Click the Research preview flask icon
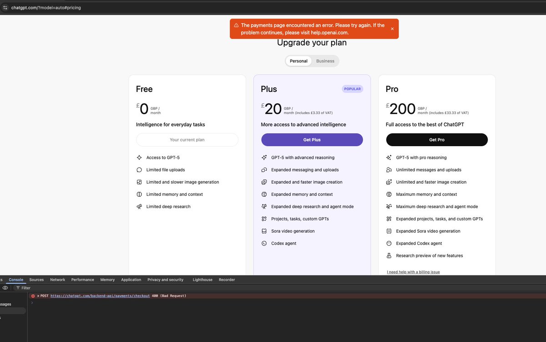 point(389,256)
